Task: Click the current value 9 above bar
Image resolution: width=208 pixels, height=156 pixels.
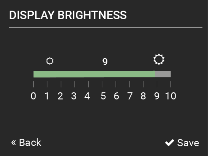Action: pyautogui.click(x=105, y=62)
